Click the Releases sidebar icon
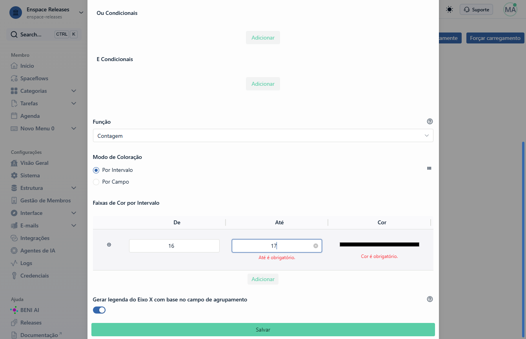 (x=14, y=323)
